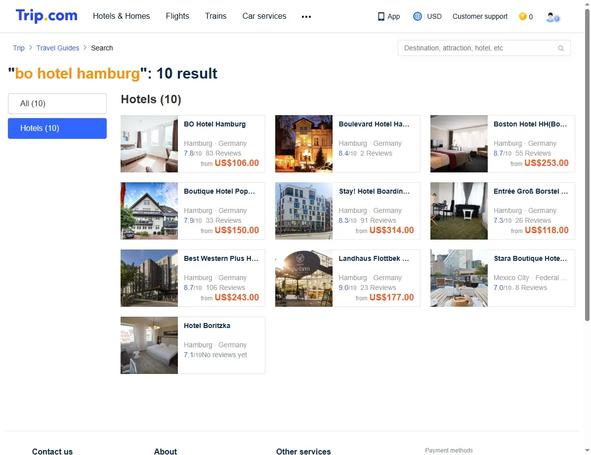This screenshot has width=591, height=455.
Task: Click Boutique Hotel Pop... title
Action: (219, 191)
